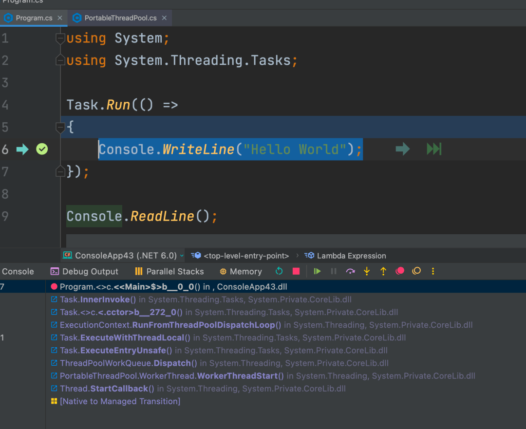Collapse the lambda block on line 5

tap(60, 128)
